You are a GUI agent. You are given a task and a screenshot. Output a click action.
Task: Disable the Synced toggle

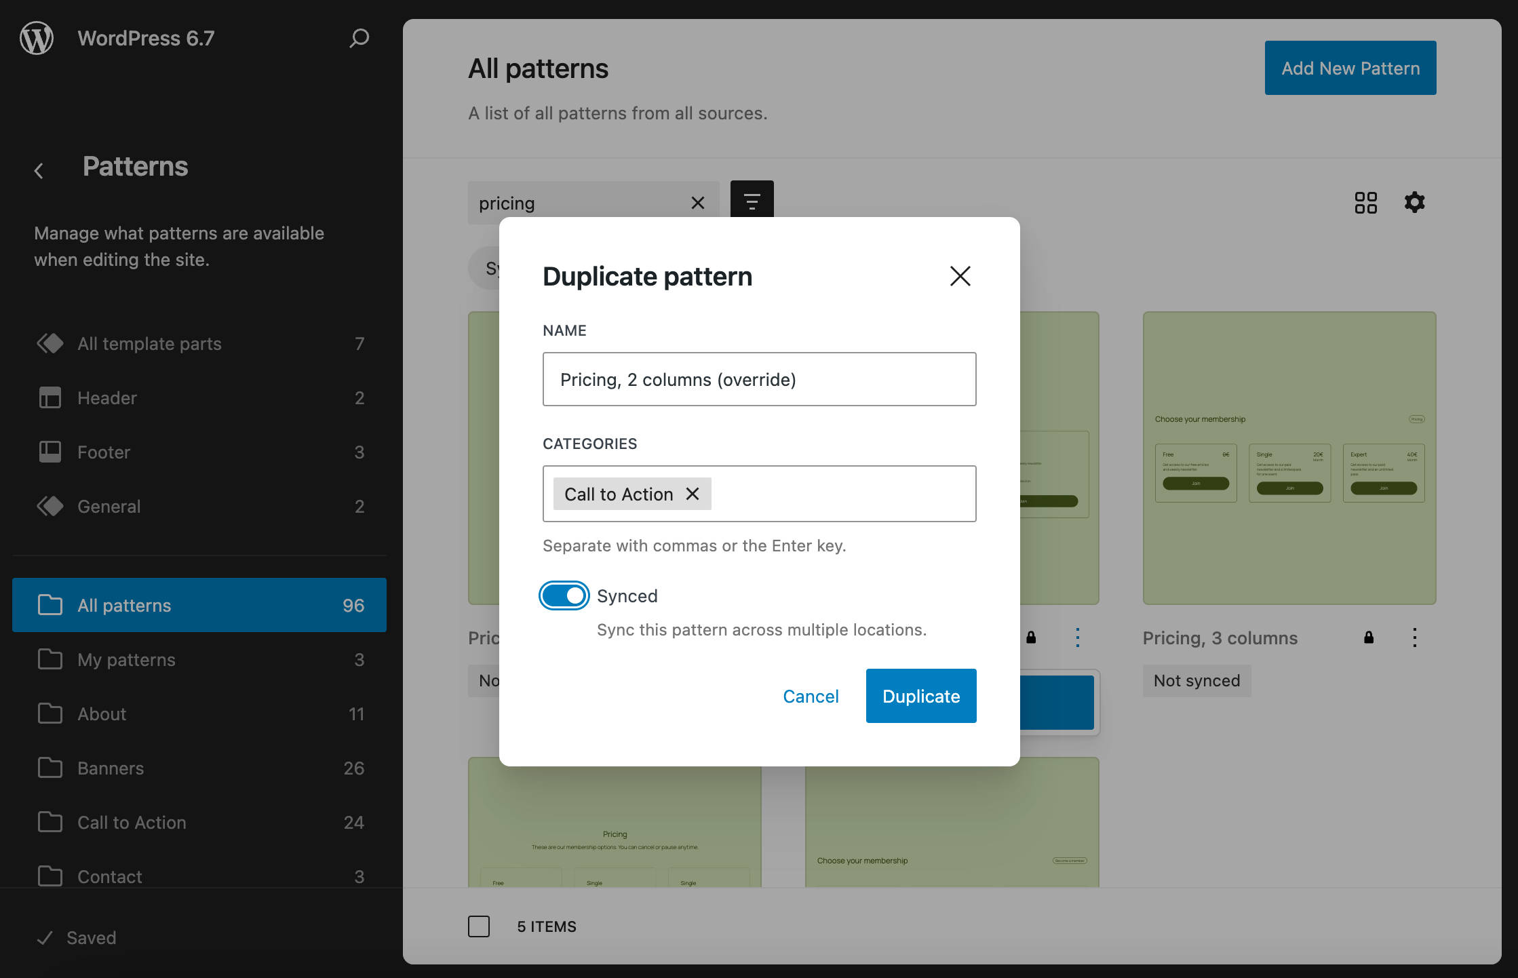pos(564,595)
